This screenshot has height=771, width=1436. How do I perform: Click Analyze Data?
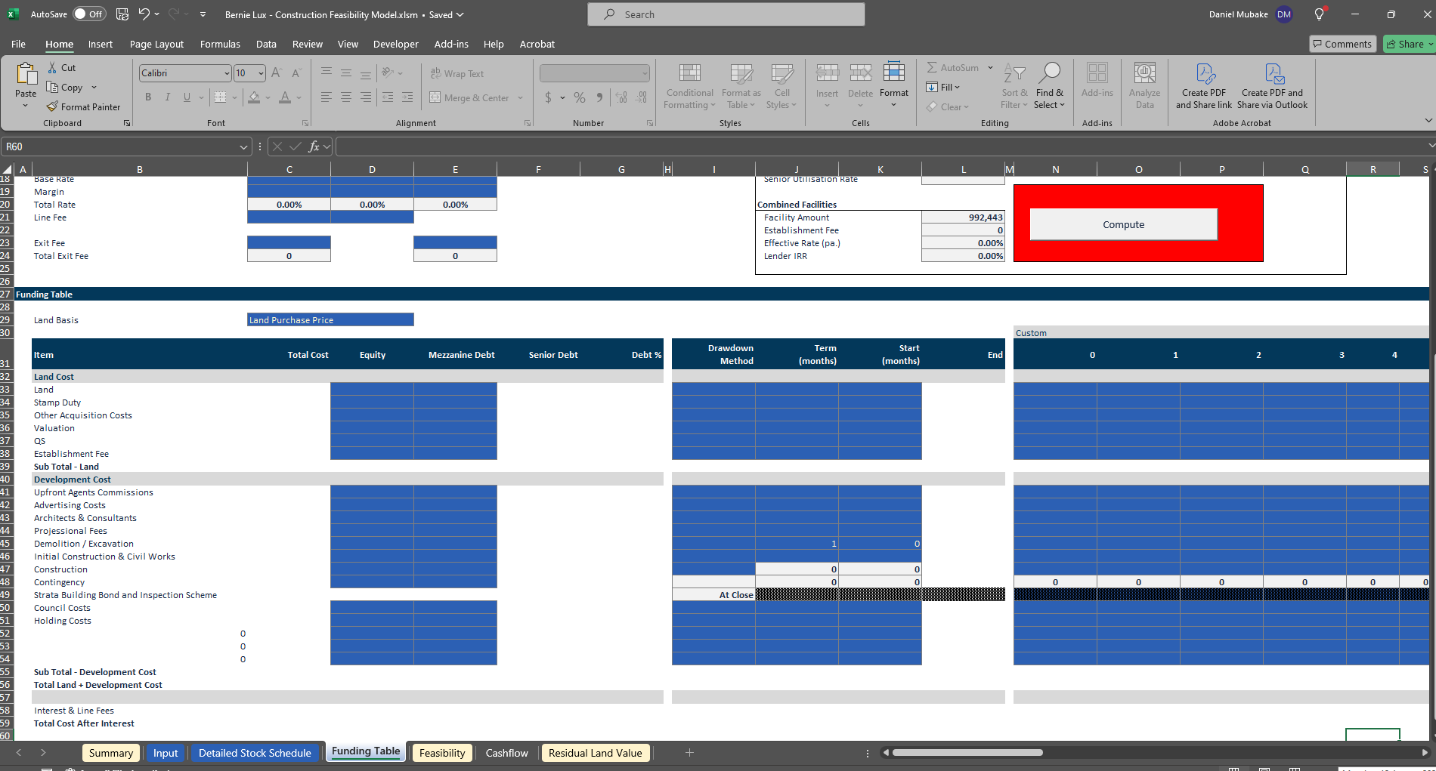(x=1144, y=86)
